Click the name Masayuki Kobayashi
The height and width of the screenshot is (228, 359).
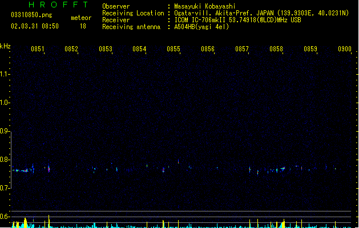(x=205, y=6)
